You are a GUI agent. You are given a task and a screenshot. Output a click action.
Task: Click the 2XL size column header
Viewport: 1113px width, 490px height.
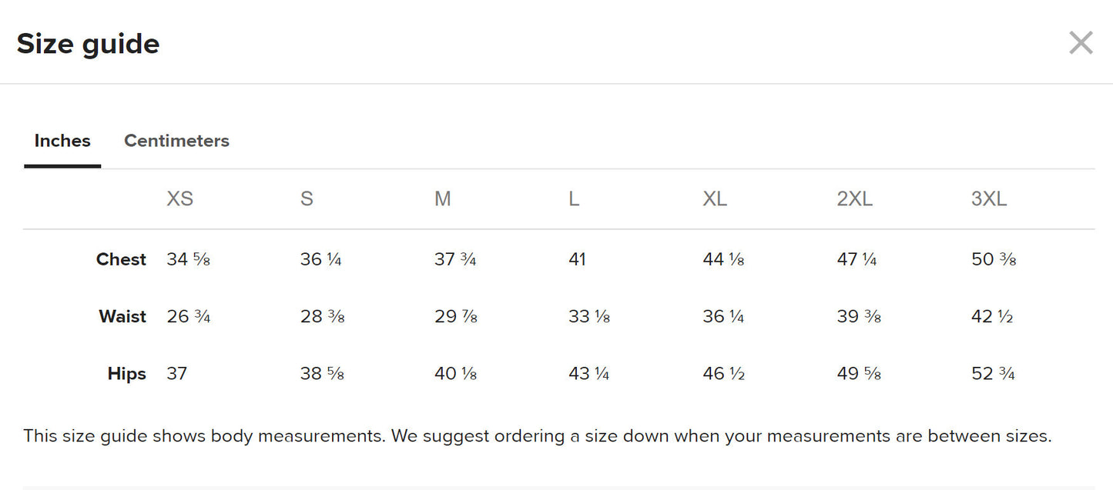(x=854, y=199)
